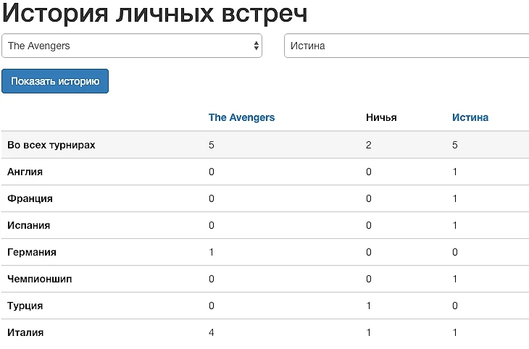
Task: Select the Во всех турнирах row
Action: tap(265, 145)
